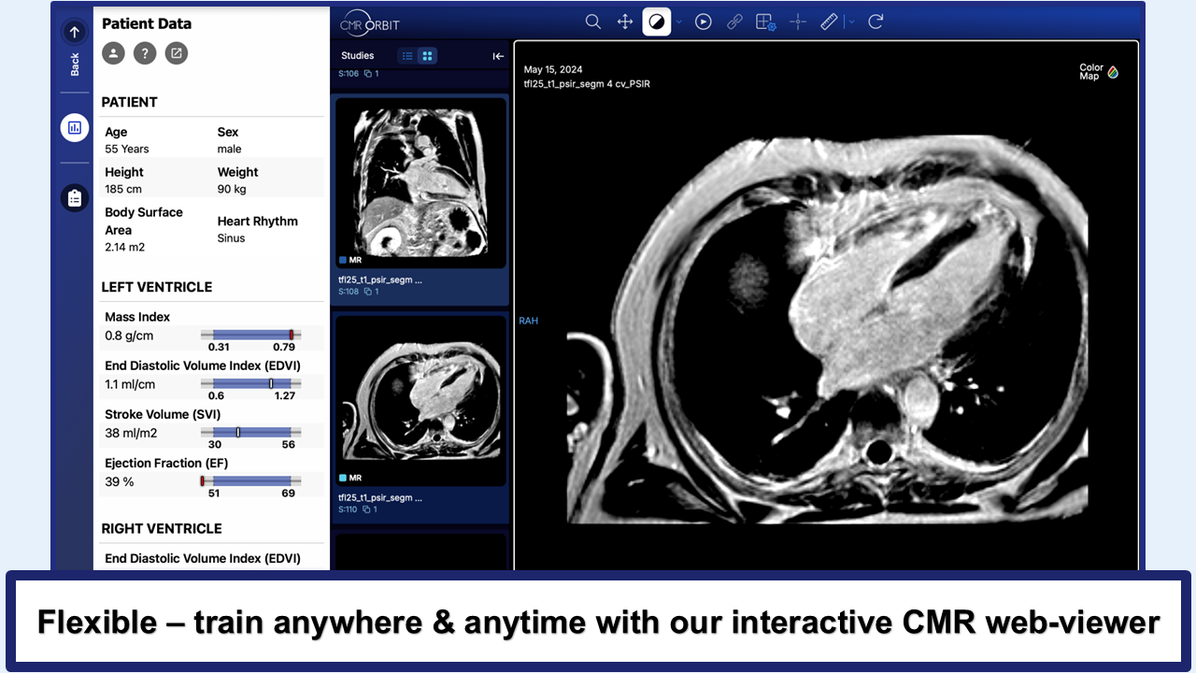Image resolution: width=1196 pixels, height=673 pixels.
Task: Open the patient profile icon
Action: coord(113,53)
